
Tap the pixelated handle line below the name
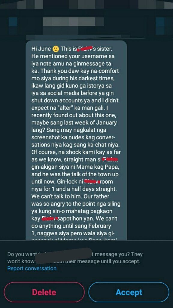tap(78, 36)
